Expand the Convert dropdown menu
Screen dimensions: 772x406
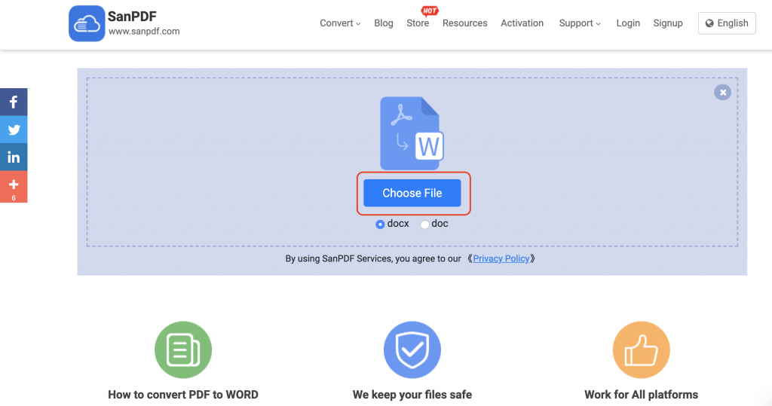[x=340, y=23]
